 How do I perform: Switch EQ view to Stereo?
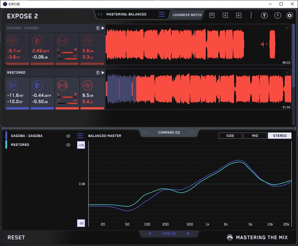tap(280, 136)
